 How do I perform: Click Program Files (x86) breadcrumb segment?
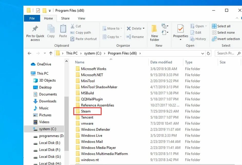(x=122, y=53)
